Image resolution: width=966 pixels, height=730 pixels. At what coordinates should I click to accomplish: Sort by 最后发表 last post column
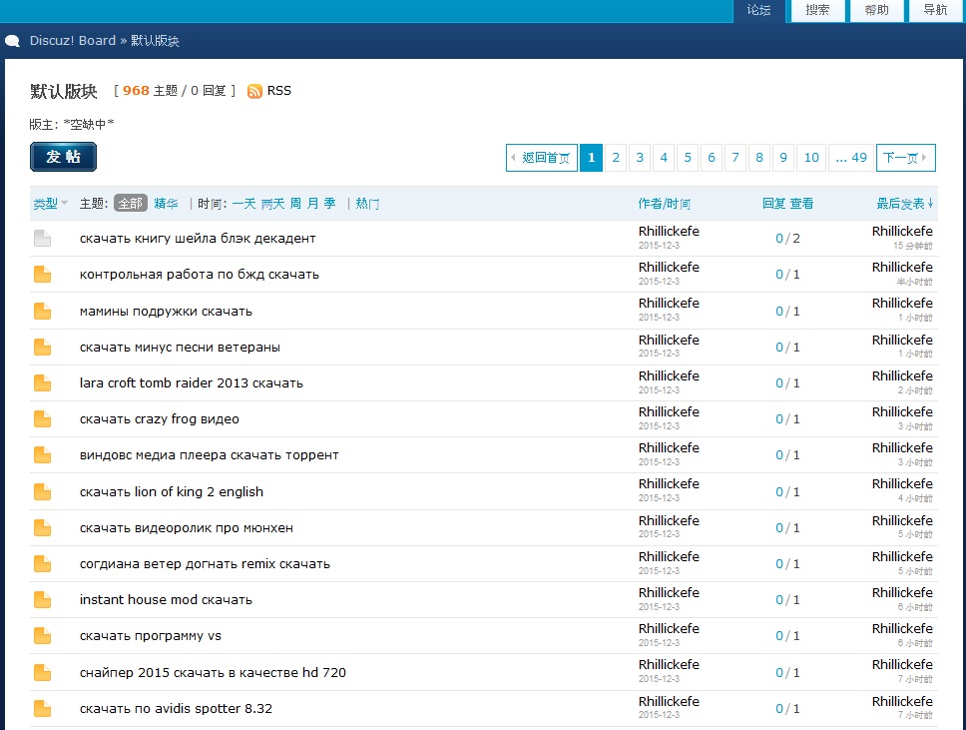(905, 204)
